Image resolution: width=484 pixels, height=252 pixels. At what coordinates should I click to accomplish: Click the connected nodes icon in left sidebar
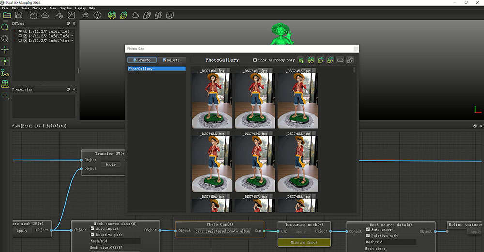click(x=5, y=73)
